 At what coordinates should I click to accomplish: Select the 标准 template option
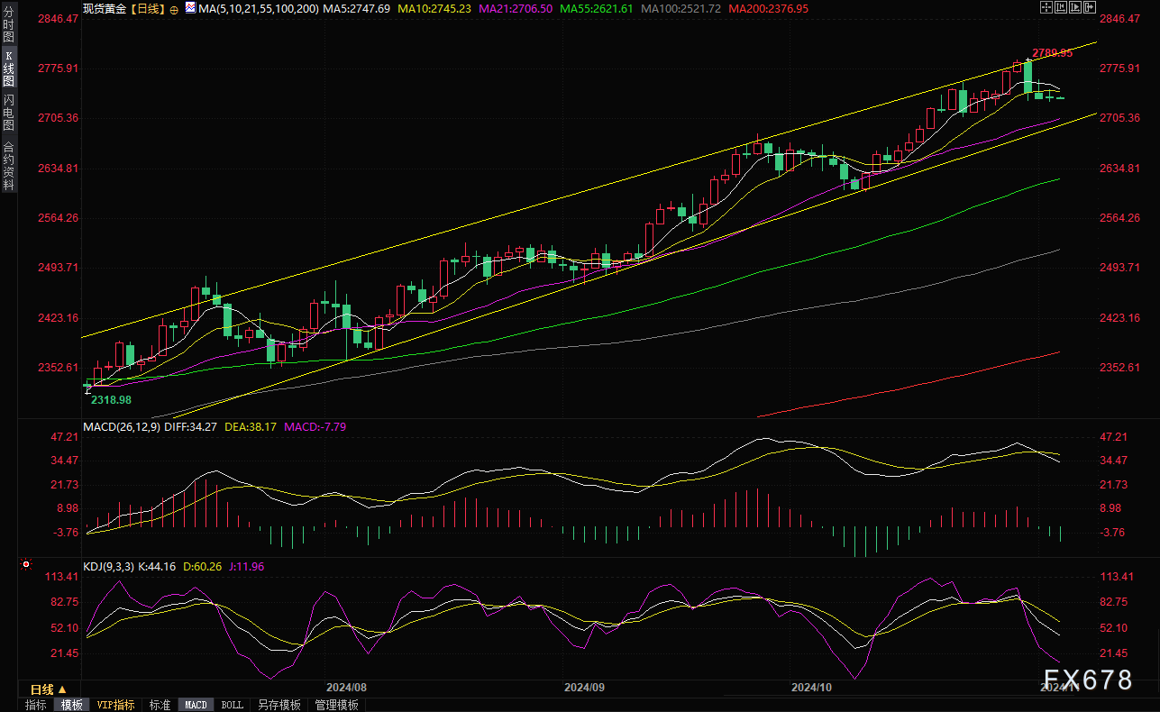[x=160, y=705]
